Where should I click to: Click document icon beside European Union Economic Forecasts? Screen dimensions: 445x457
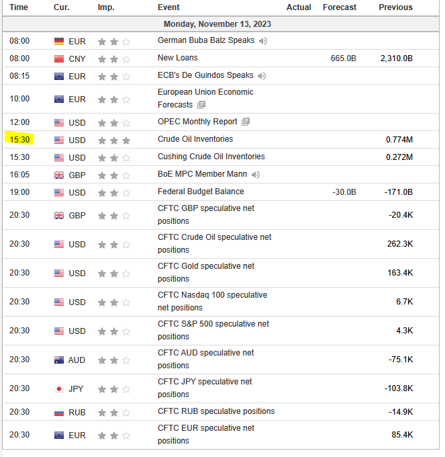201,105
